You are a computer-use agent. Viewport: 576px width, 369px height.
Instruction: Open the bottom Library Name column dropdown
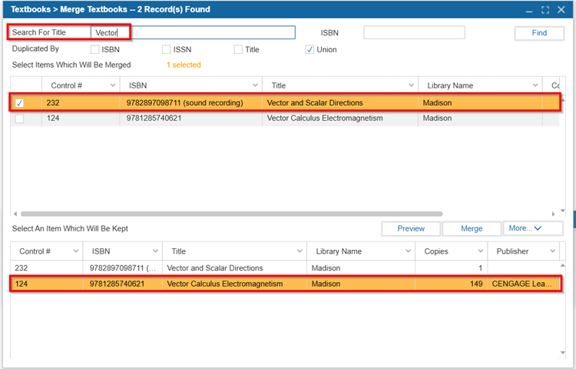[408, 251]
